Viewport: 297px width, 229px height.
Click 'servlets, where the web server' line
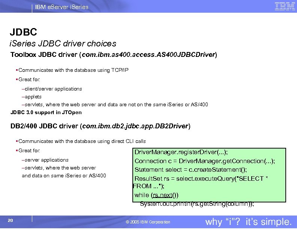(x=60, y=168)
